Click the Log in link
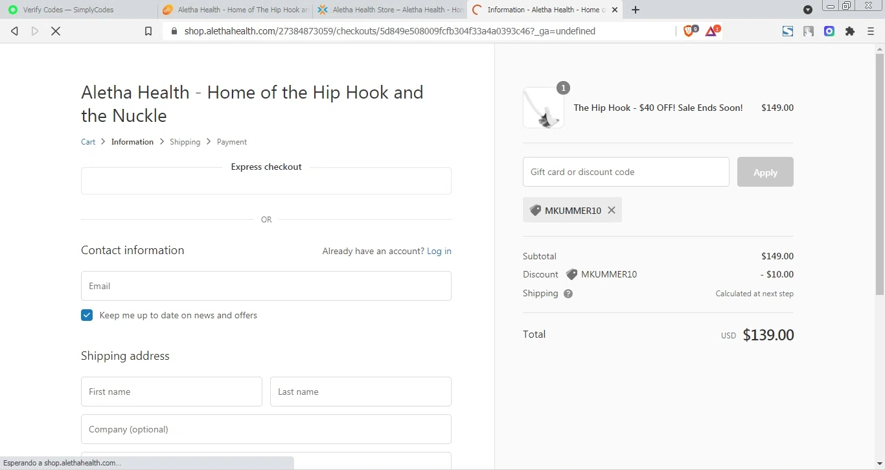 pyautogui.click(x=439, y=251)
